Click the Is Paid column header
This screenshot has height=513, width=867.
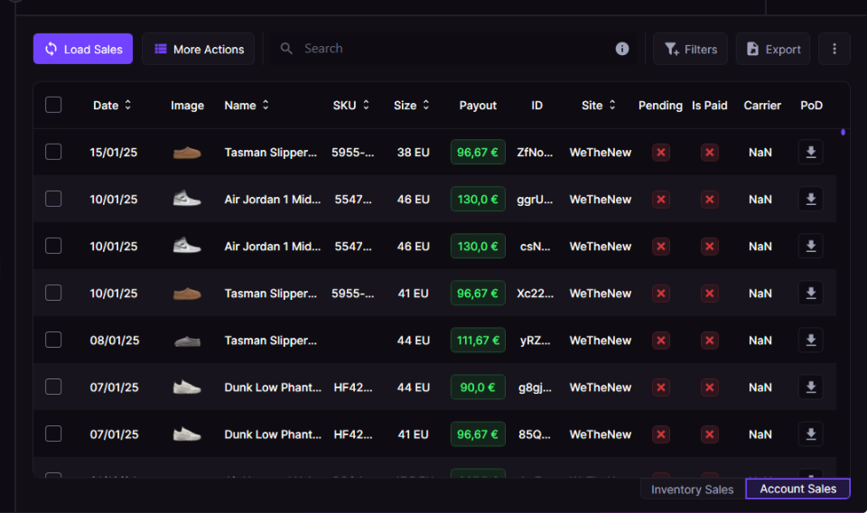tap(710, 105)
